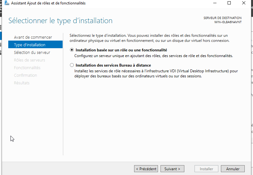Click the wizard icon in the title bar

[x=7, y=3]
